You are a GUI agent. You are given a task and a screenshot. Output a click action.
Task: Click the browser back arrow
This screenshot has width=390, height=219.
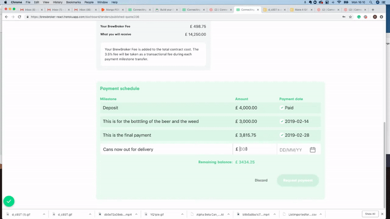coord(6,17)
